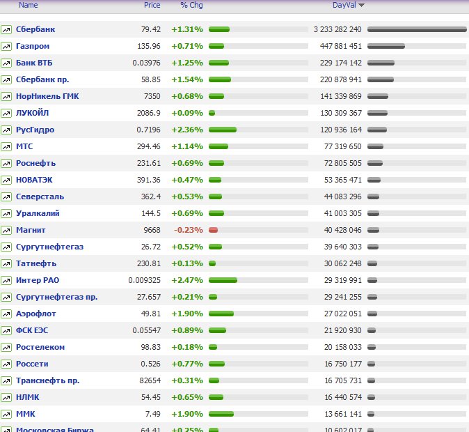This screenshot has height=432, width=469.
Task: Click the chart icon for Банк ВТБ
Action: [x=6, y=63]
